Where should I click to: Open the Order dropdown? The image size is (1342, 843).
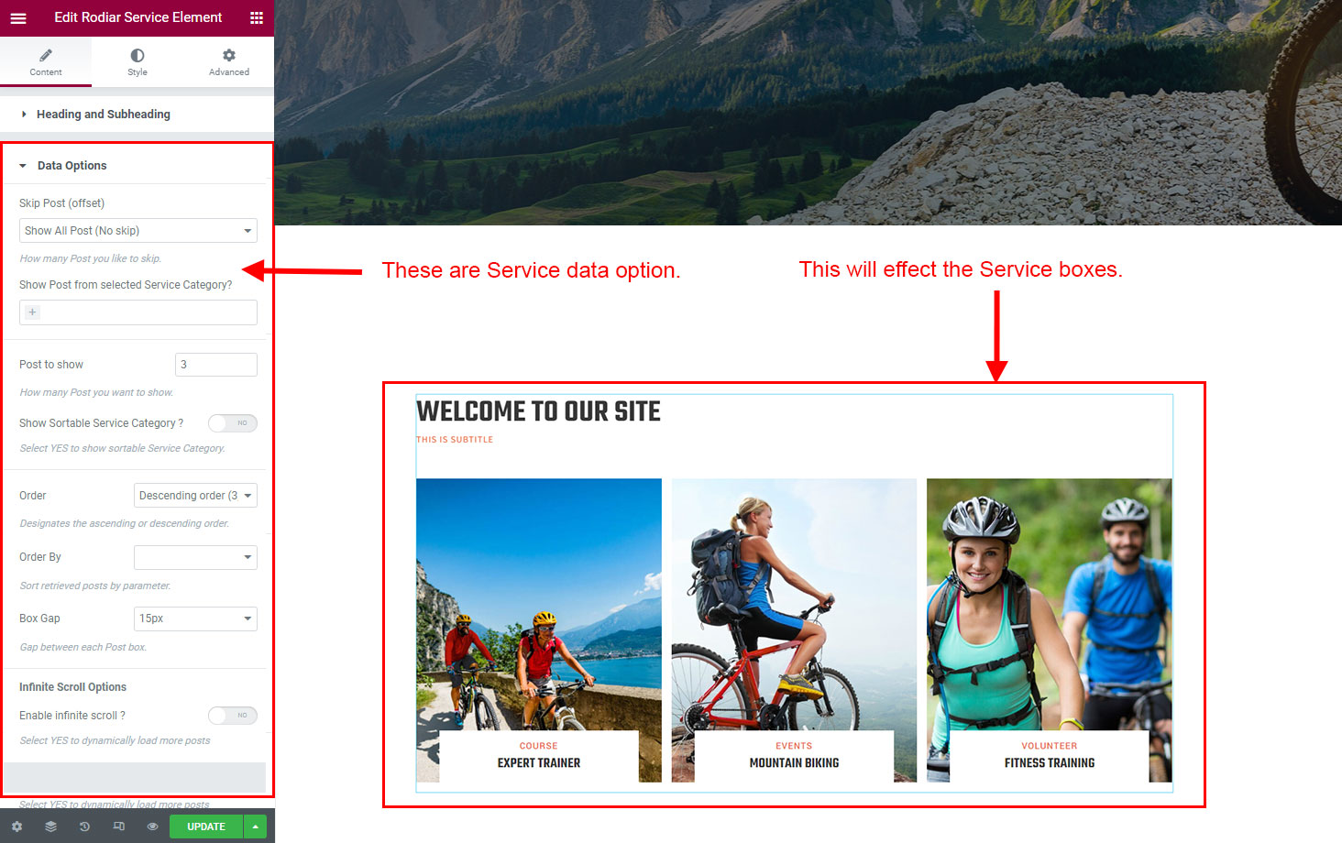195,496
